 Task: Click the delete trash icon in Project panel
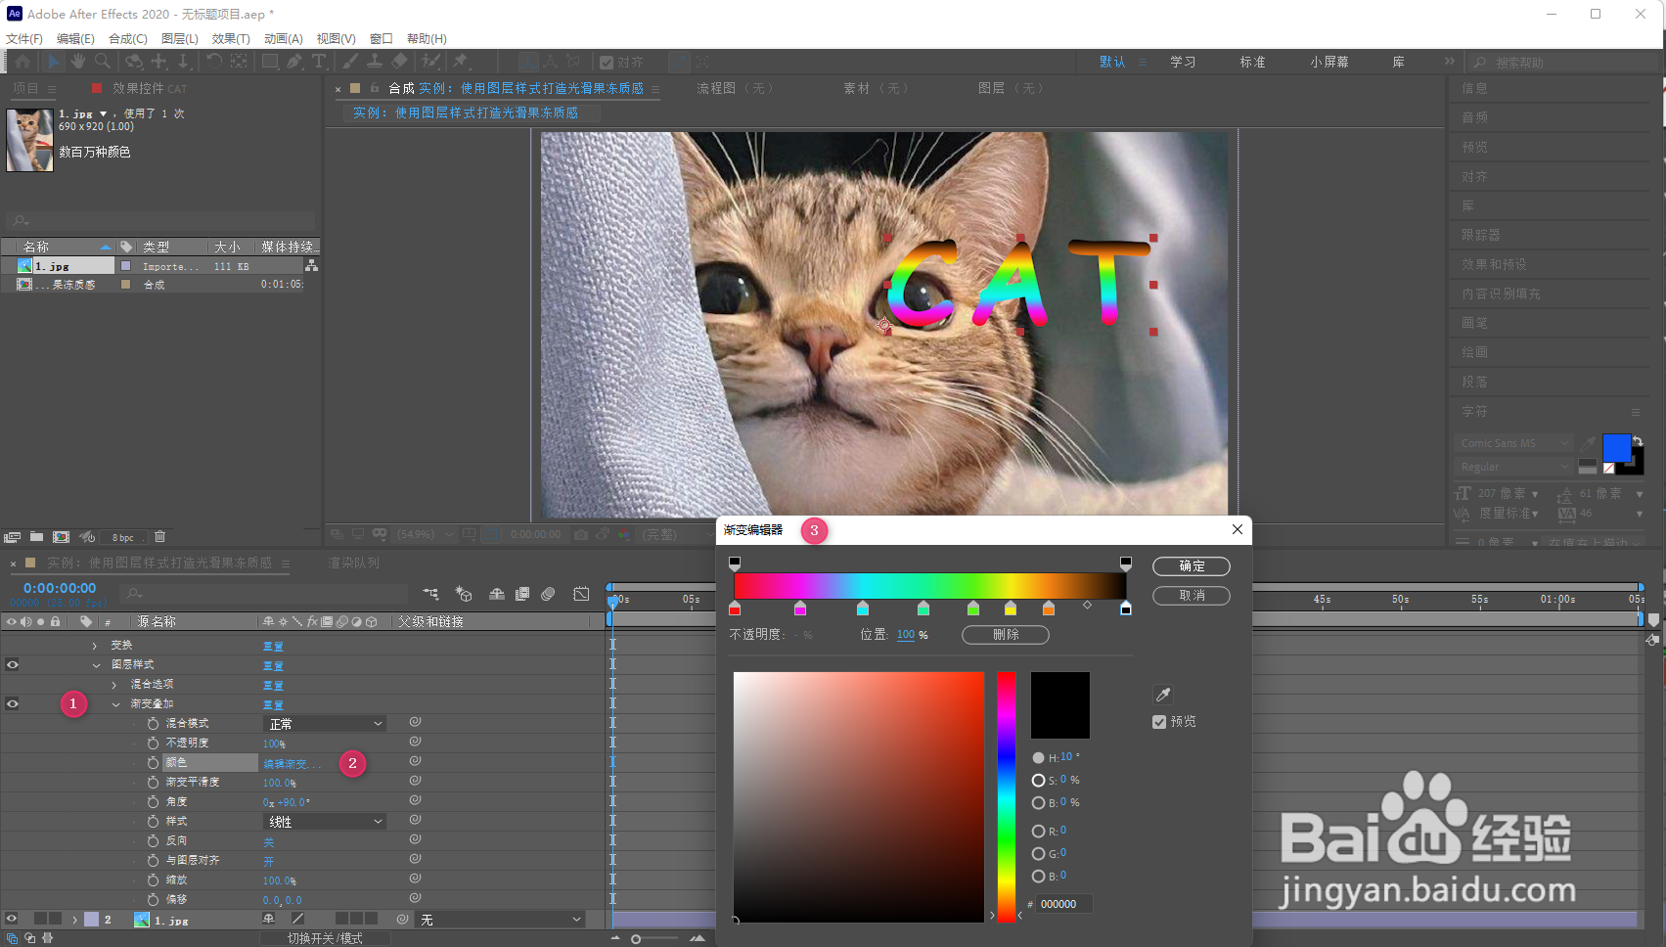click(160, 536)
